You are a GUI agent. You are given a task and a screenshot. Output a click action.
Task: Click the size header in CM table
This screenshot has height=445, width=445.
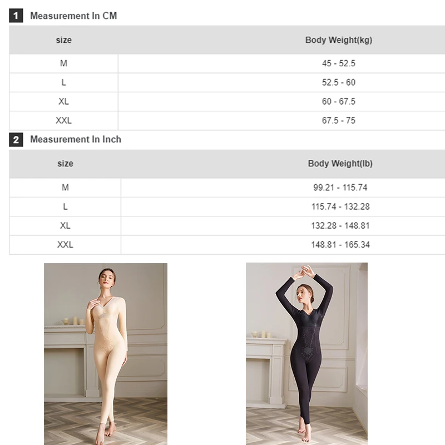(63, 40)
